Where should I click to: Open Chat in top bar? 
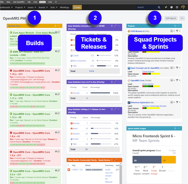point(35,2)
